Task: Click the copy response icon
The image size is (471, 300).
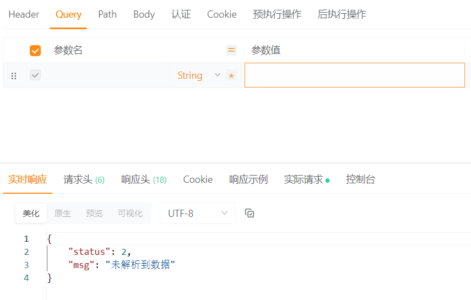Action: 250,213
